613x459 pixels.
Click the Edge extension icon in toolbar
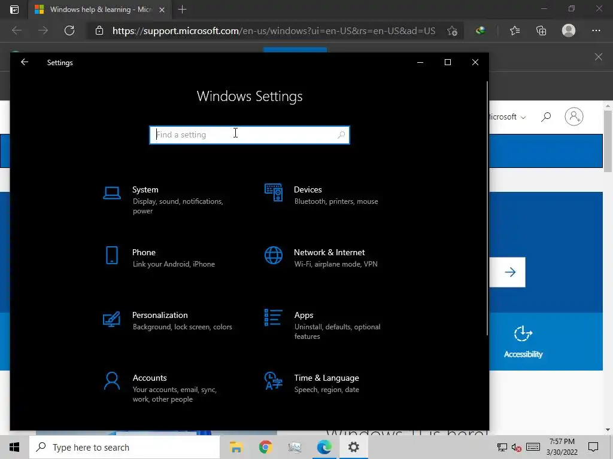tap(481, 30)
